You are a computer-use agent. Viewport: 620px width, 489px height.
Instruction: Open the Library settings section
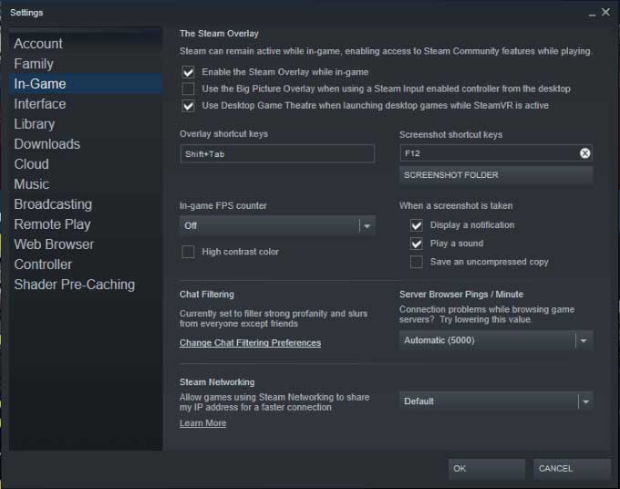(x=86, y=124)
